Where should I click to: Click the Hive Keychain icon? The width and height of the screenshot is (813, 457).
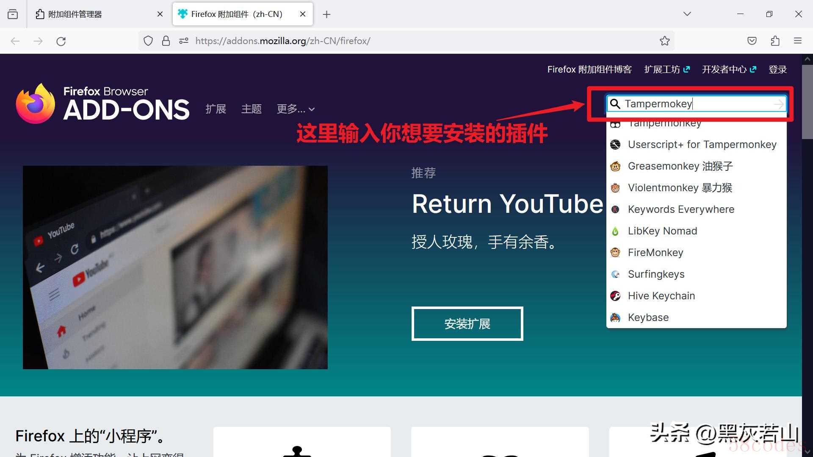tap(615, 296)
